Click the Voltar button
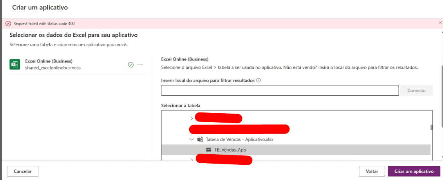 pos(372,171)
